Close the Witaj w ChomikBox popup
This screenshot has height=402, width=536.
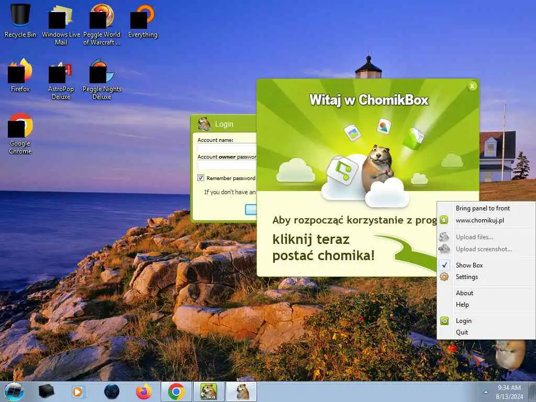(x=472, y=86)
